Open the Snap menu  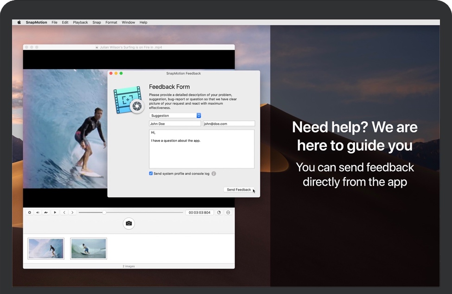click(x=96, y=22)
